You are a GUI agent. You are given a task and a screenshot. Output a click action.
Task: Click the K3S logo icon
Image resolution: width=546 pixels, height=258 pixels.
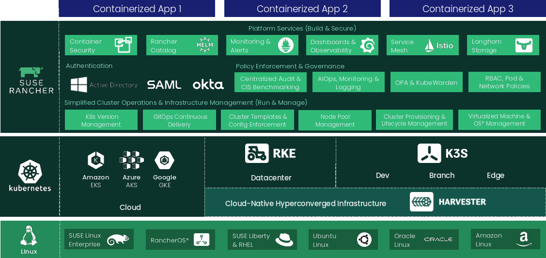(429, 153)
